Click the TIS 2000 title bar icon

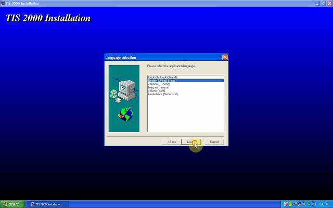3,3
